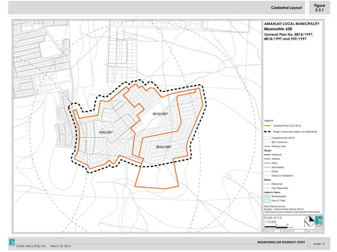Click the 'March 22, 2014' footer date
Viewport: 337px width, 252px height.
point(61,246)
